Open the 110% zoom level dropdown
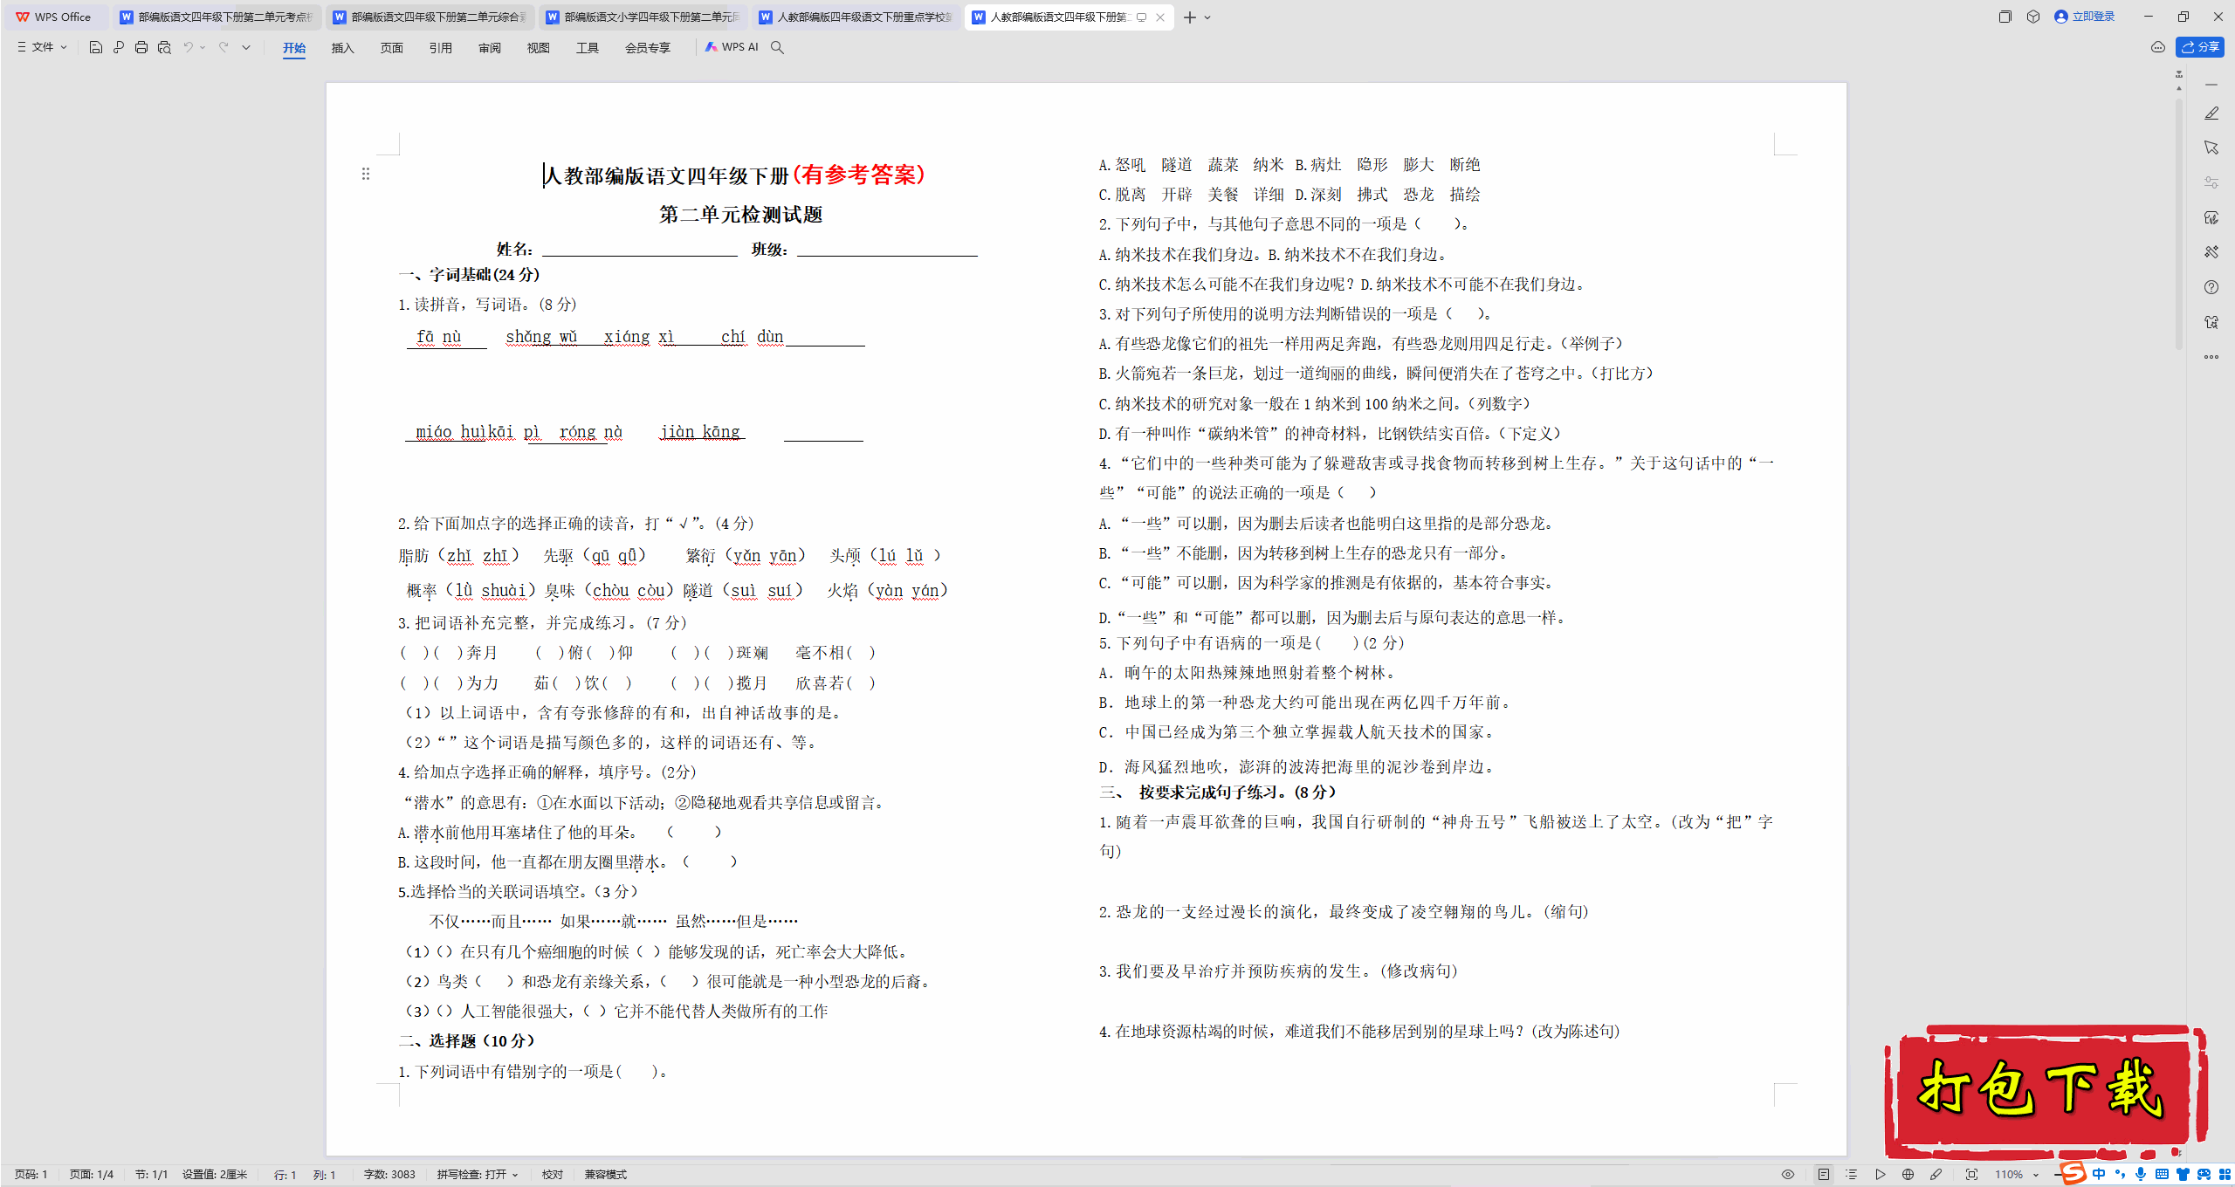 coord(2016,1175)
